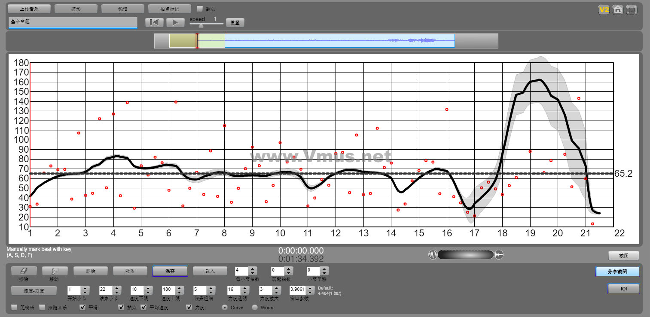650x317 pixels.
Task: Select the eraser (擦除) tool
Action: click(x=24, y=271)
